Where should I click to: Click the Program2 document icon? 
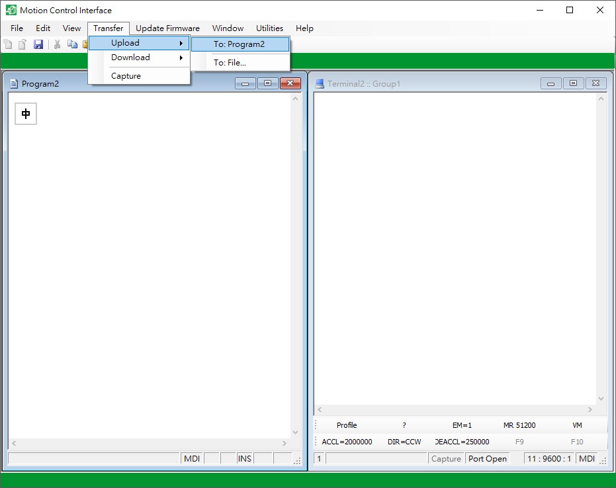pyautogui.click(x=14, y=84)
